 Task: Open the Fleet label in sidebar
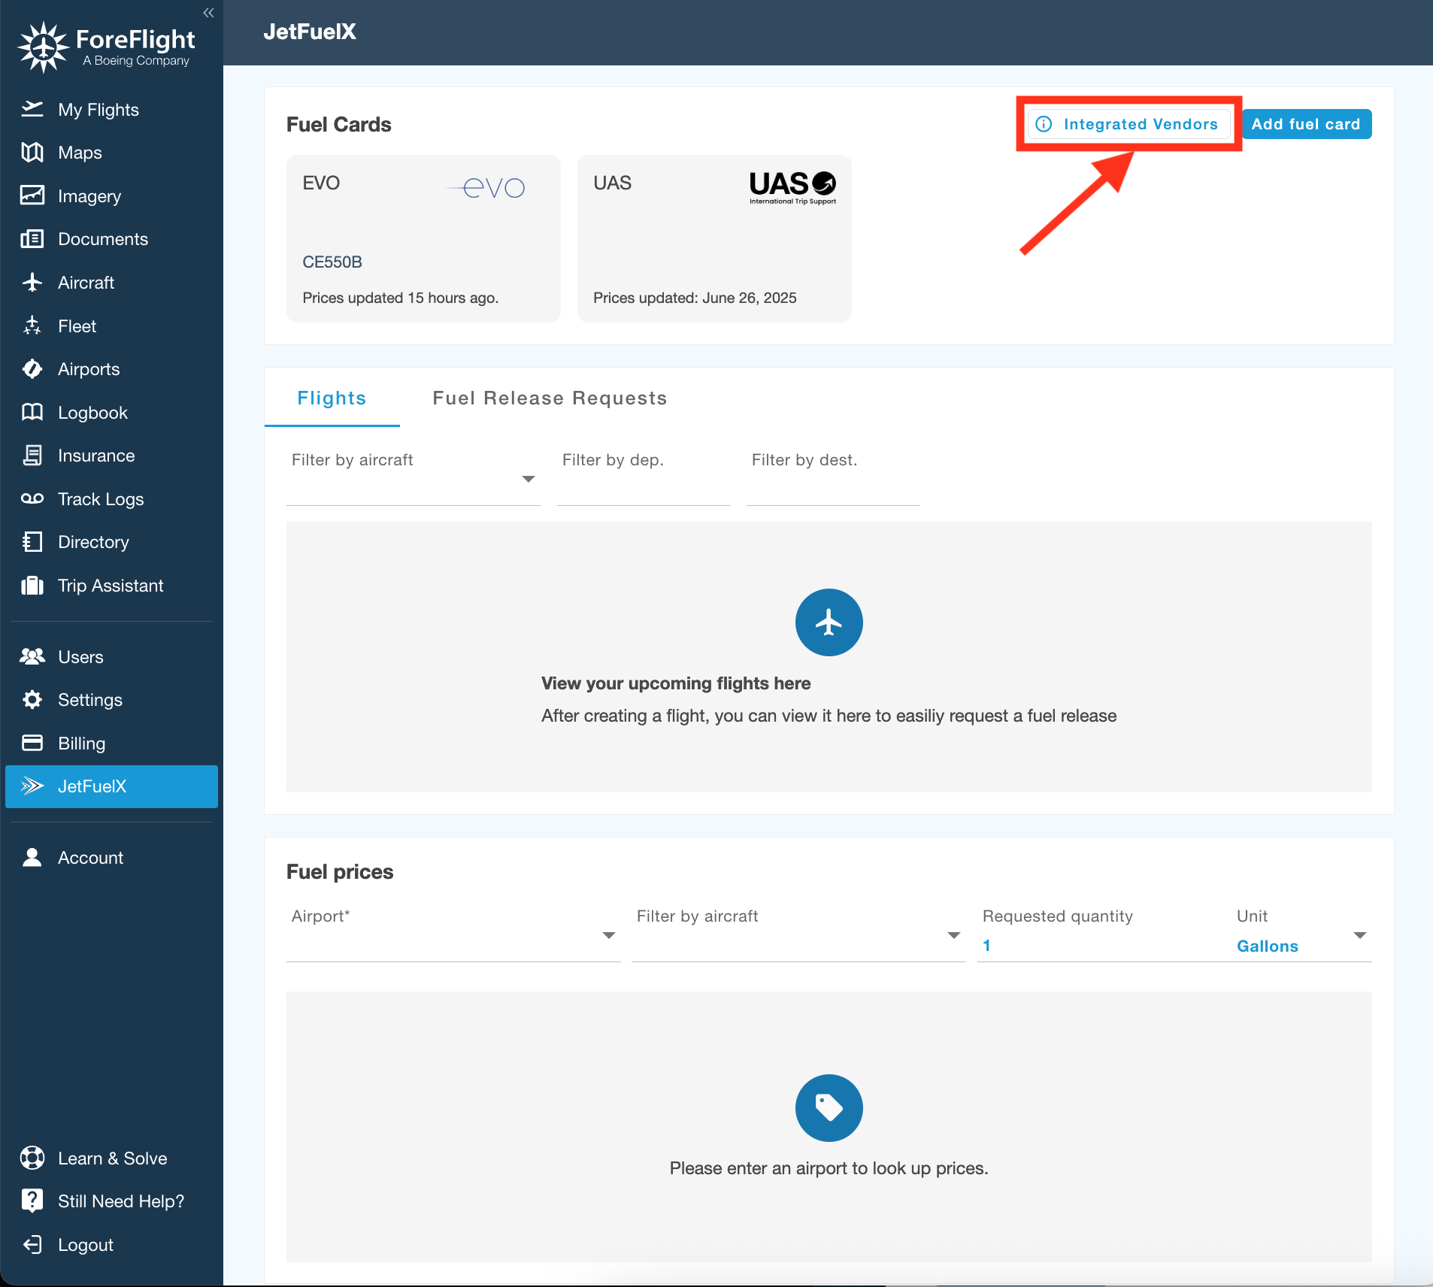pos(77,326)
